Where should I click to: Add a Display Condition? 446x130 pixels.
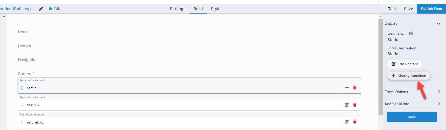click(409, 76)
